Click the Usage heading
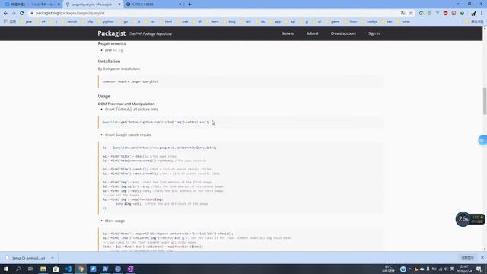The height and width of the screenshot is (274, 487). pos(103,97)
